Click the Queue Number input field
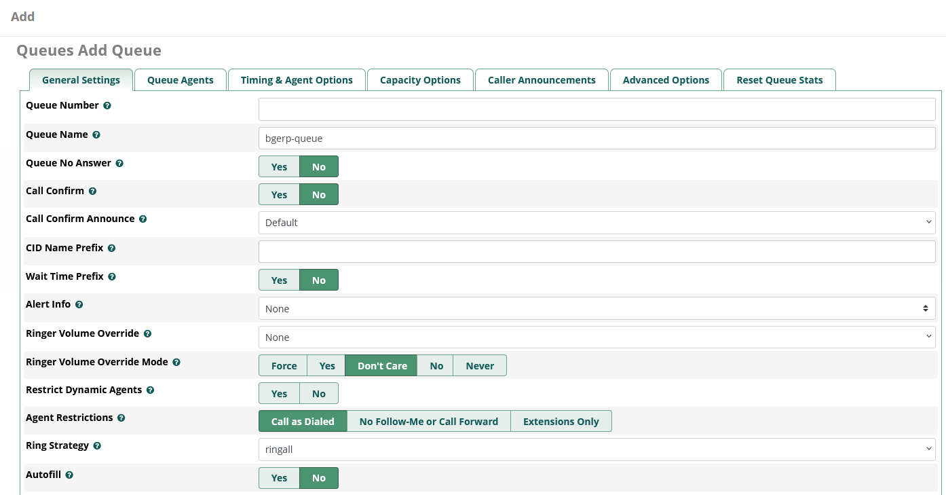946x495 pixels. tap(597, 109)
